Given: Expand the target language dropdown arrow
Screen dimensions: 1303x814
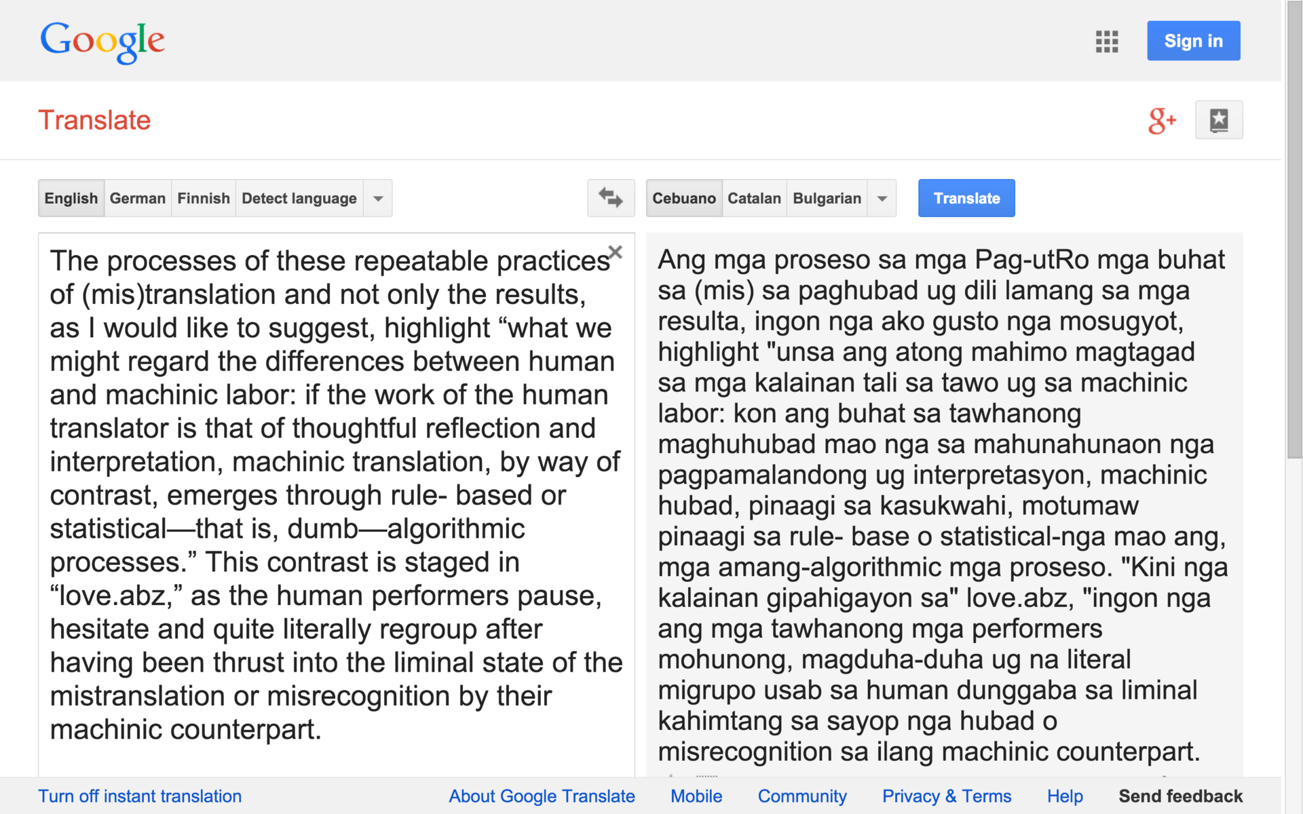Looking at the screenshot, I should 882,198.
